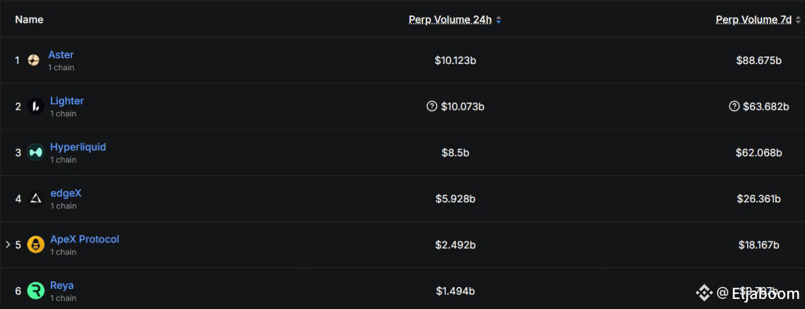The height and width of the screenshot is (309, 805).
Task: Click the question mark icon beside $63.682b
Action: [734, 107]
